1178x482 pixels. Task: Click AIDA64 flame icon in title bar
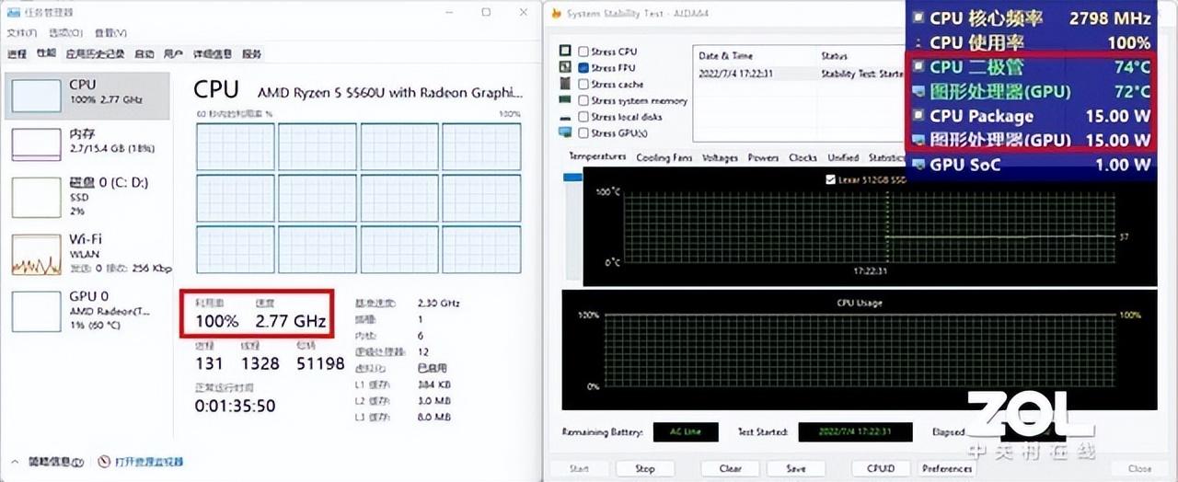point(556,13)
